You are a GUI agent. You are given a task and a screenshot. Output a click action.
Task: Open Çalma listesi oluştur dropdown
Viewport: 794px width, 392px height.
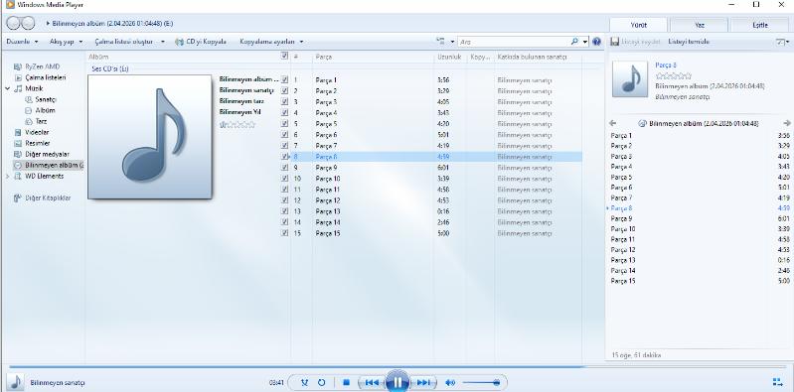[129, 42]
